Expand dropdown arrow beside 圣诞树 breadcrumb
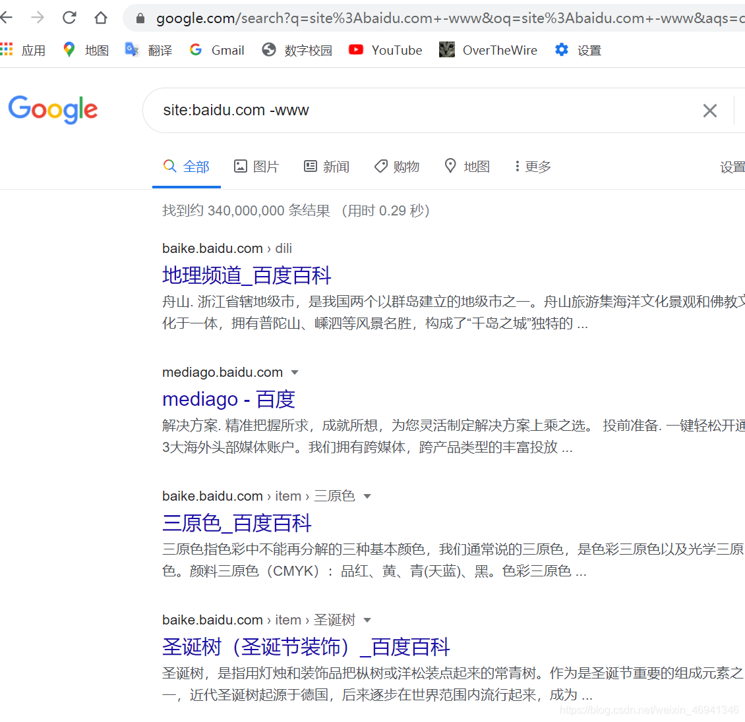The image size is (745, 722). [x=367, y=620]
